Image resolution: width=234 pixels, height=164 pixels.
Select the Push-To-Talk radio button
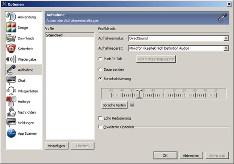click(100, 59)
